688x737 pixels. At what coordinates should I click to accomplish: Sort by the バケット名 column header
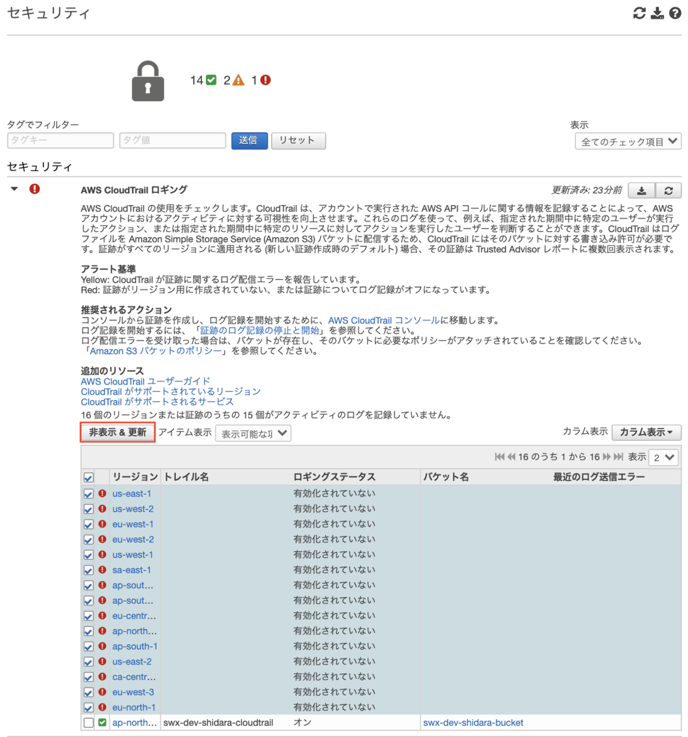(x=446, y=477)
